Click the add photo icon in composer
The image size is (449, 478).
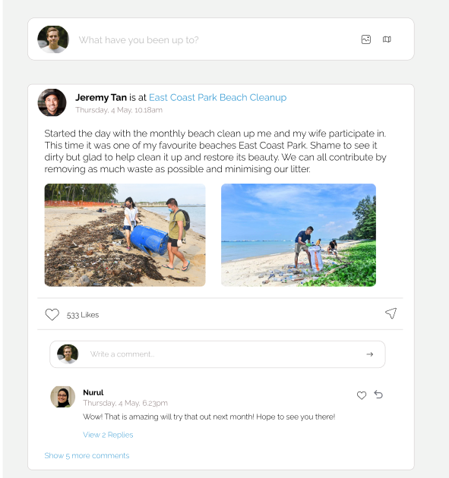(x=365, y=39)
